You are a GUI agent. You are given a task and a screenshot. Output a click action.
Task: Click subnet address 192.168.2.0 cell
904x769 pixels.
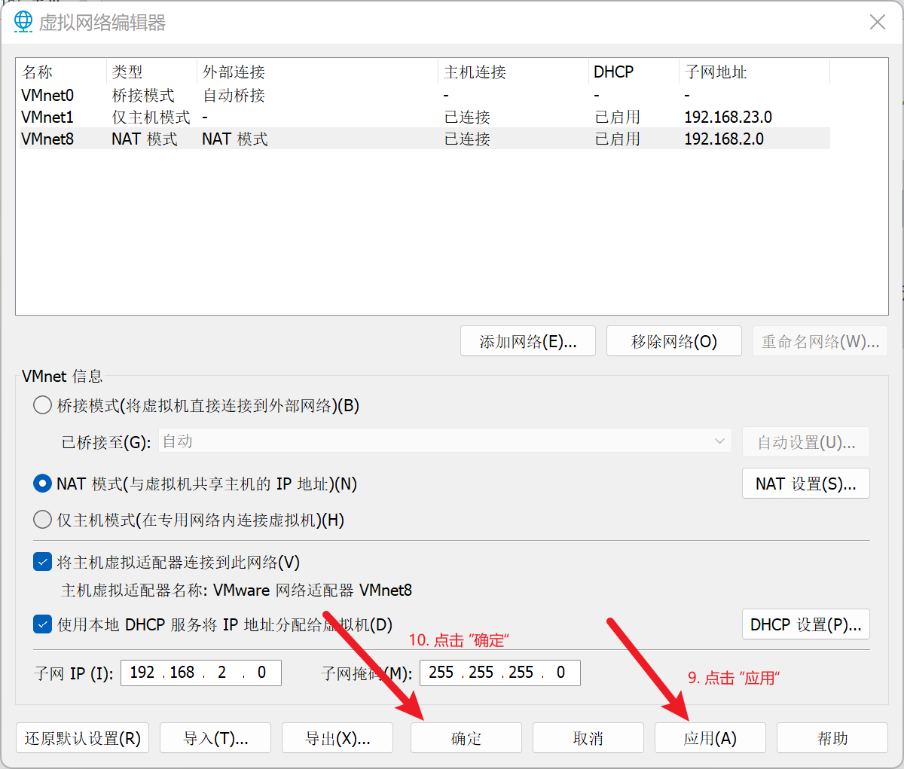(724, 139)
